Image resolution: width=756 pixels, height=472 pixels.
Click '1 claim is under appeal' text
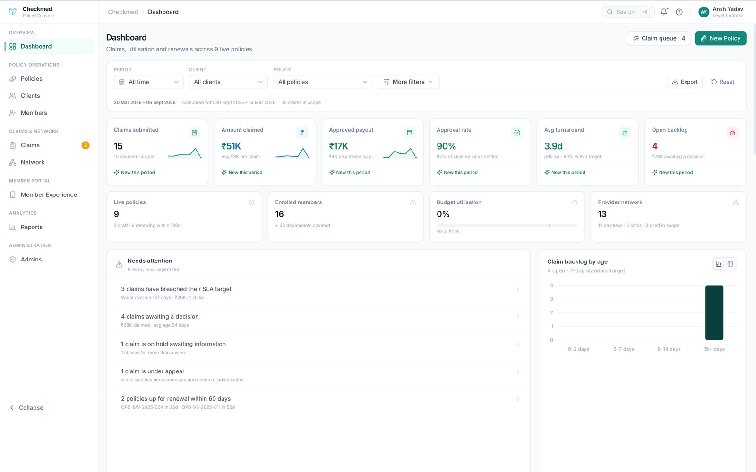click(152, 371)
